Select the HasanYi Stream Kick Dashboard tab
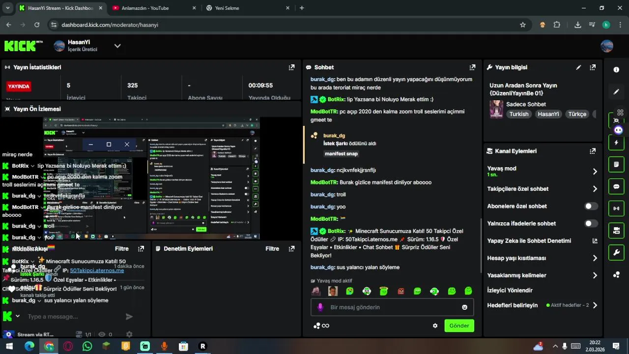This screenshot has width=629, height=354. tap(60, 8)
